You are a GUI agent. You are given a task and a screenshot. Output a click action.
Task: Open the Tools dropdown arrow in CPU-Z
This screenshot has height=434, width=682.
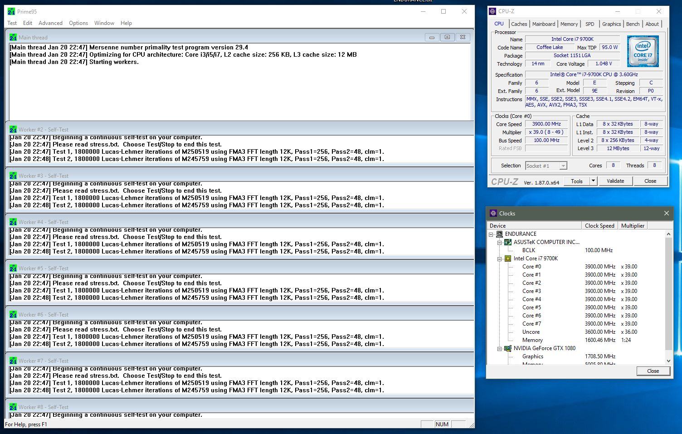tap(593, 181)
